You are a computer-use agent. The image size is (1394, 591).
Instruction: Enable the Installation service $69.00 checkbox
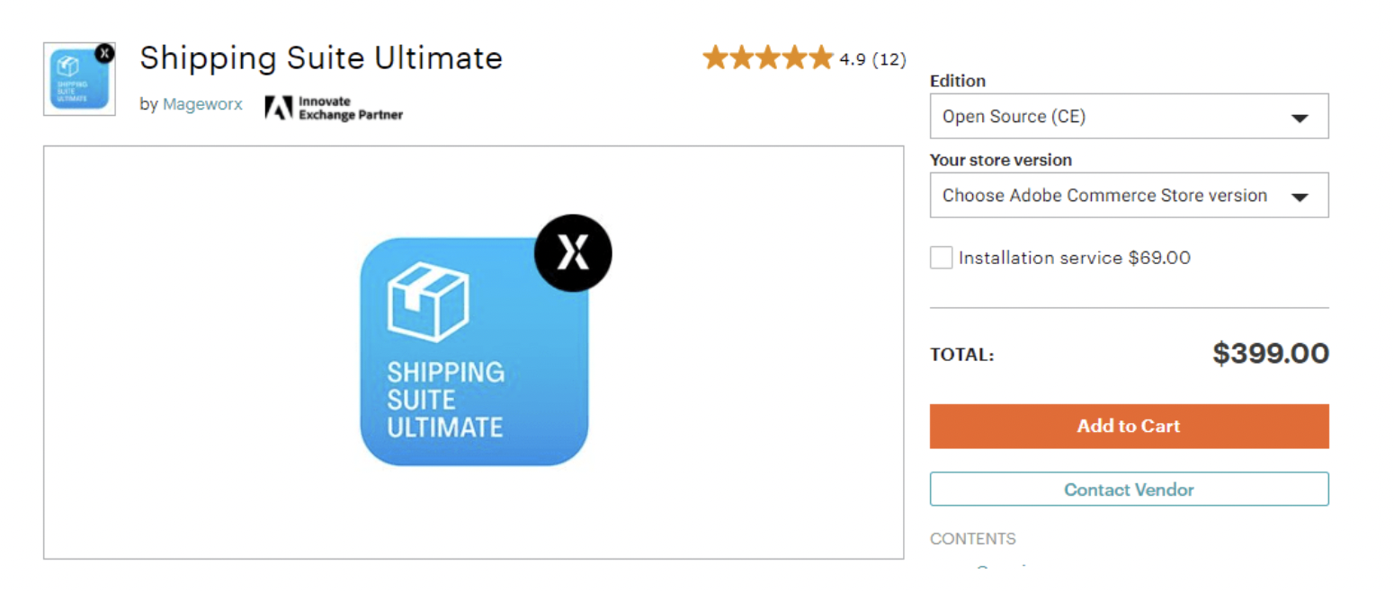click(941, 258)
